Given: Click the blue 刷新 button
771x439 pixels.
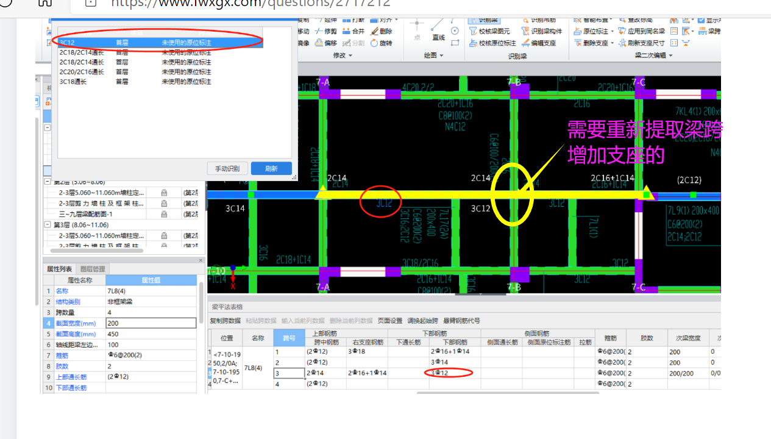Looking at the screenshot, I should click(x=271, y=168).
